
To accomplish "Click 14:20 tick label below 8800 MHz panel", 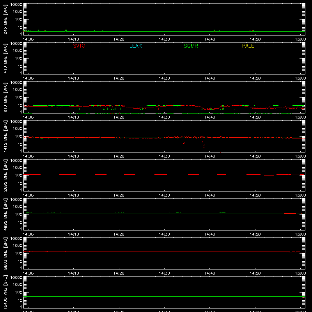I will (x=119, y=273).
